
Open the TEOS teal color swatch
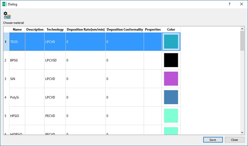[171, 42]
